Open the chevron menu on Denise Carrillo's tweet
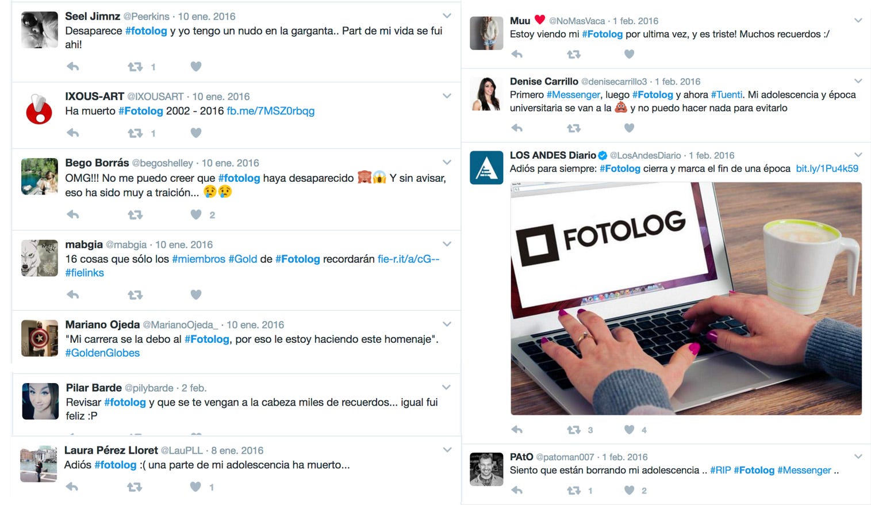This screenshot has width=871, height=505. tap(858, 81)
